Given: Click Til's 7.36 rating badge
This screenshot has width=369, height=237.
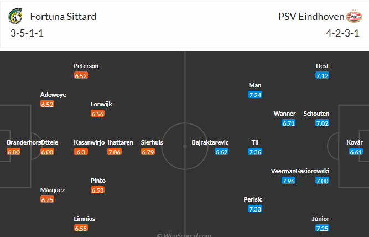Looking at the screenshot, I should (x=255, y=152).
